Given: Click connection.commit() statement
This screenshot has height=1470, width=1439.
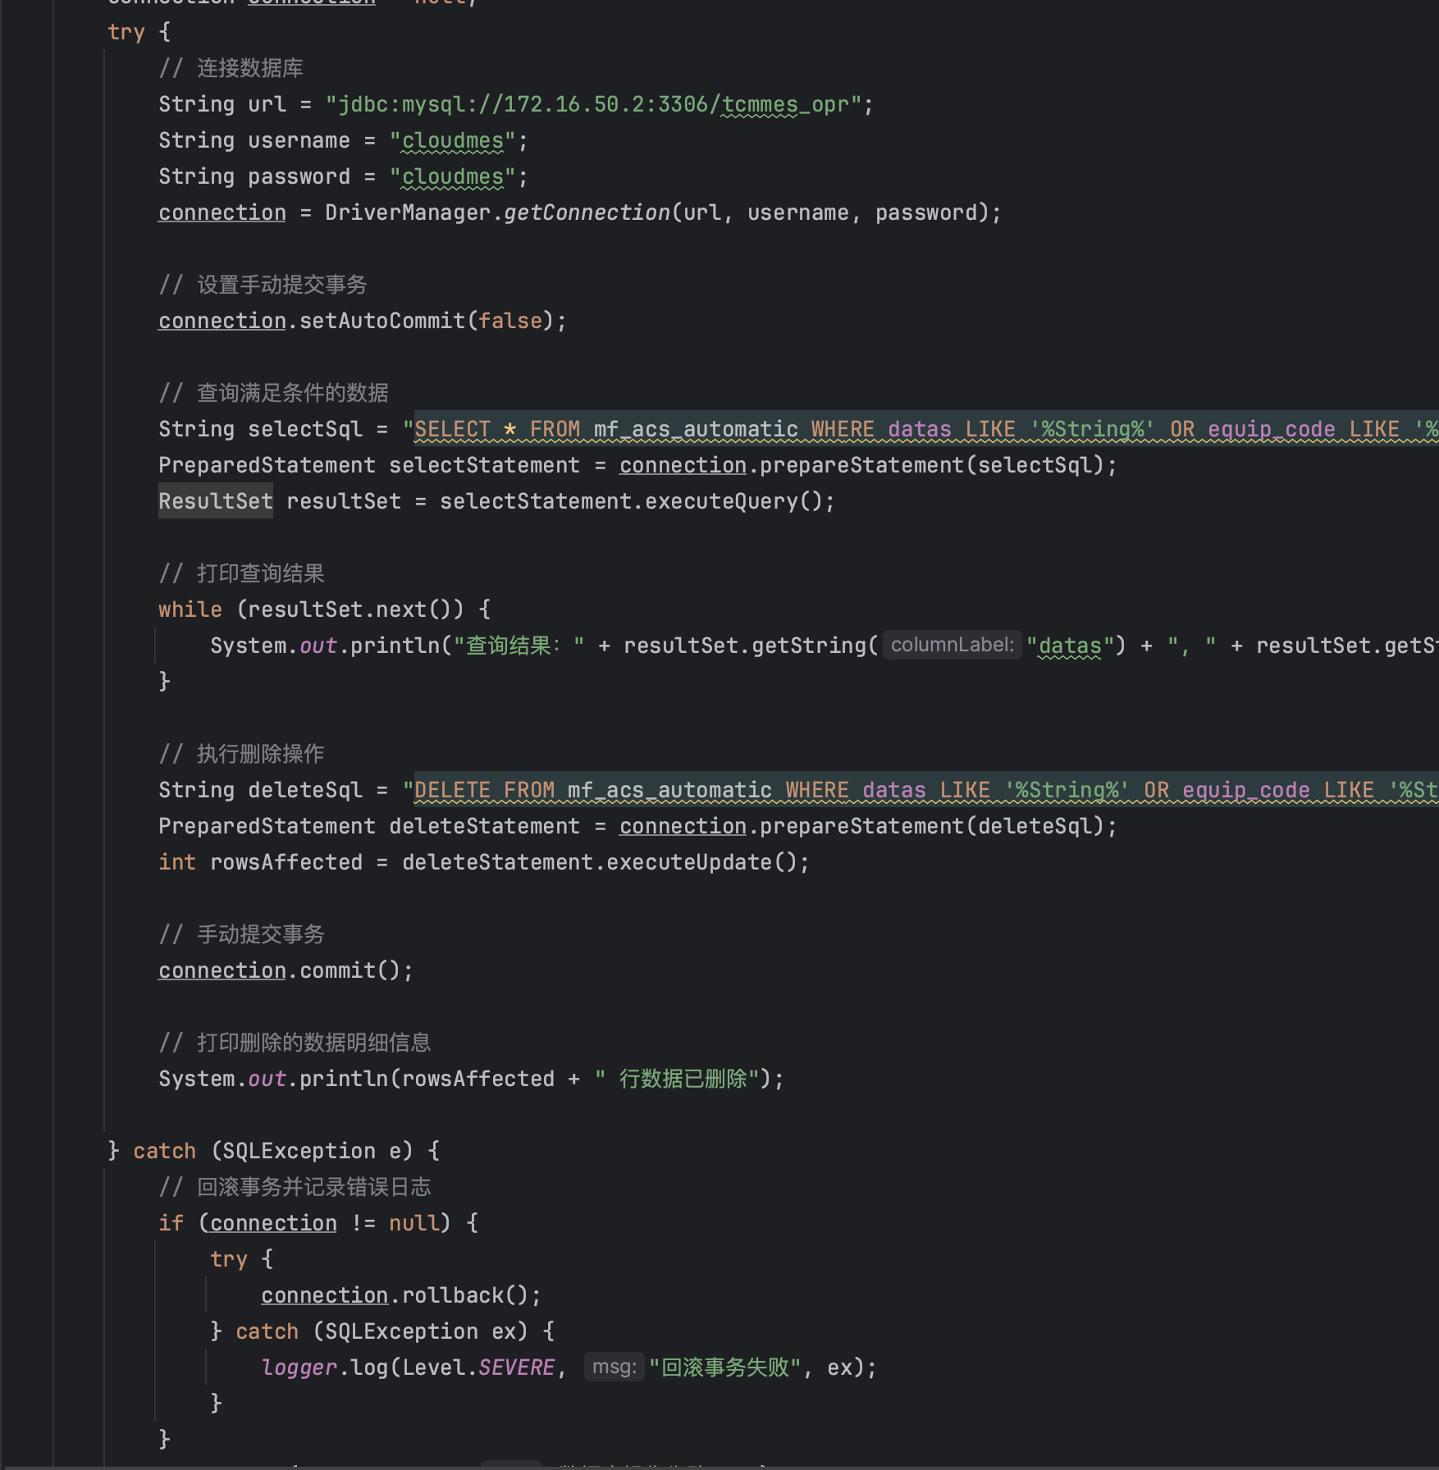Looking at the screenshot, I should (286, 970).
